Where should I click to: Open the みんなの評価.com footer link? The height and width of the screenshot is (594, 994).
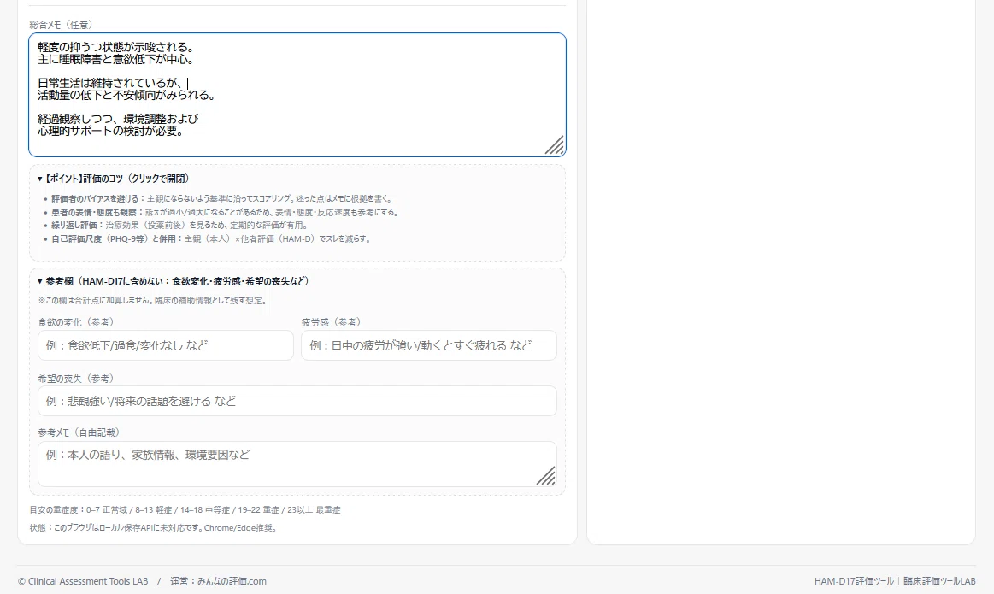click(x=232, y=581)
